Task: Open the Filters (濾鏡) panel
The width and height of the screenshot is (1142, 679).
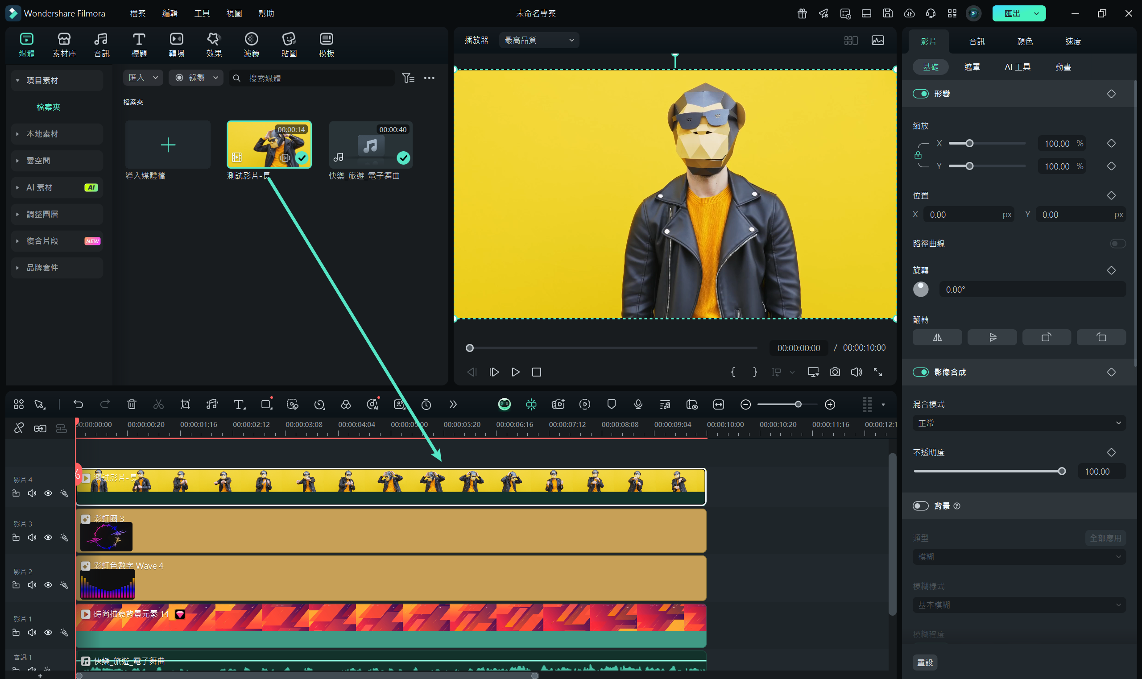Action: (x=251, y=45)
